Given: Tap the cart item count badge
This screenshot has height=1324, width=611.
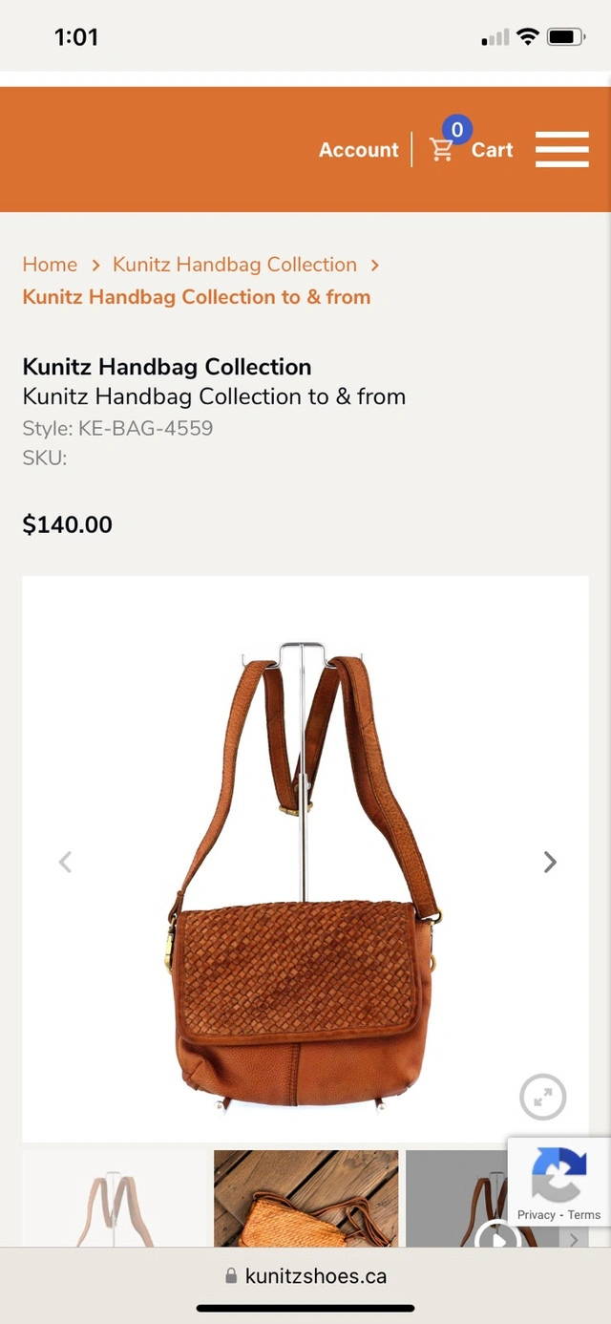Looking at the screenshot, I should click(x=457, y=129).
